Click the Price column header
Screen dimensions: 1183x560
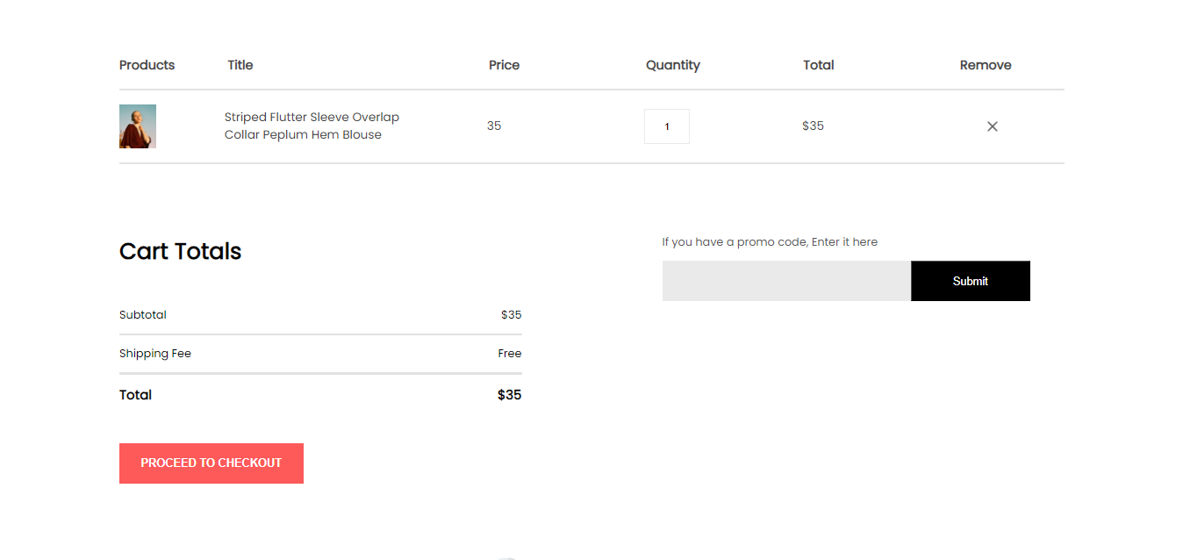pyautogui.click(x=504, y=65)
